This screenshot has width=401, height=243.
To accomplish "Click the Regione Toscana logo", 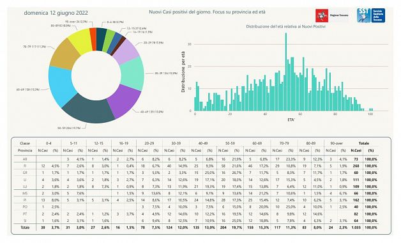I will point(332,15).
